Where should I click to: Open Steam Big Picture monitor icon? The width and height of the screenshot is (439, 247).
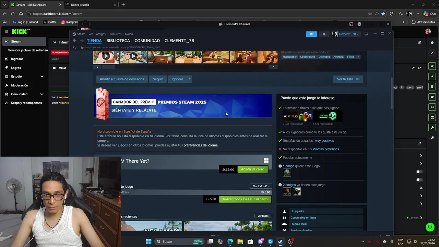[x=366, y=34]
